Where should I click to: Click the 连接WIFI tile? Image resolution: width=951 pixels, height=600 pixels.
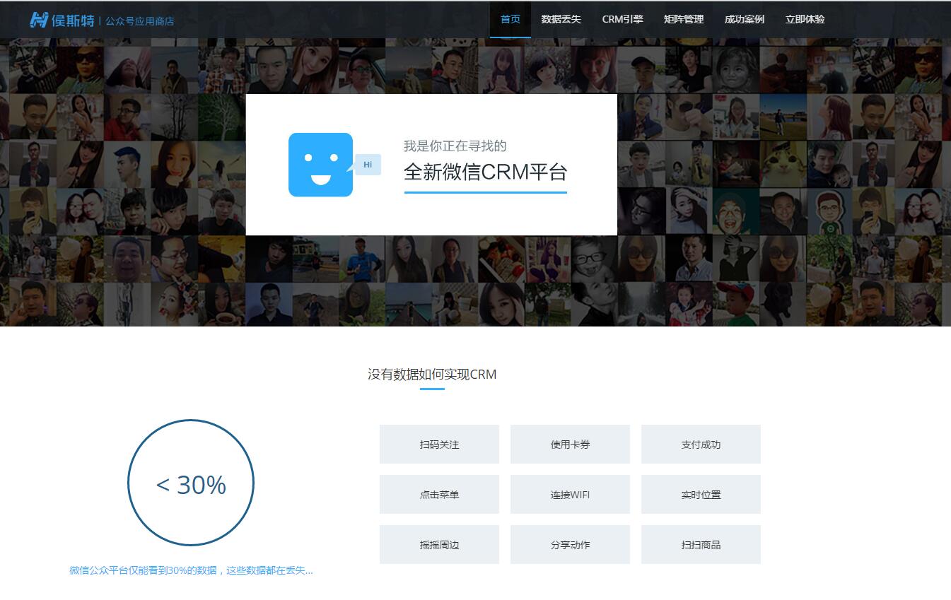(x=570, y=495)
